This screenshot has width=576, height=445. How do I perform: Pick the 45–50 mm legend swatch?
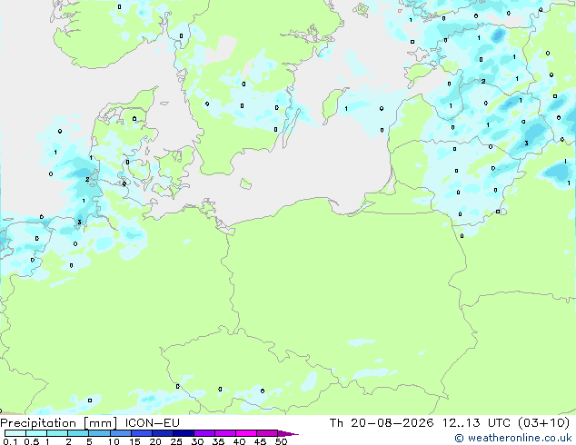click(267, 433)
